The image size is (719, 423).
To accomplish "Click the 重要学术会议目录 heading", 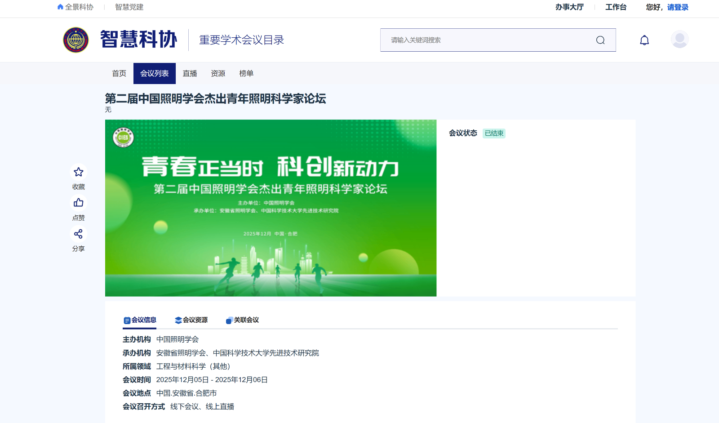I will (x=242, y=40).
